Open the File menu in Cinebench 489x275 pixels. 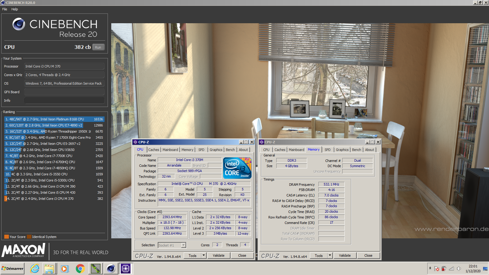point(5,9)
